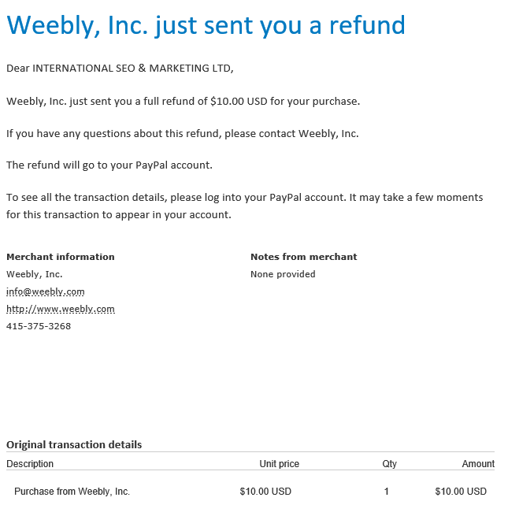Click the quantity value 1
508x516 pixels.
[x=387, y=492]
